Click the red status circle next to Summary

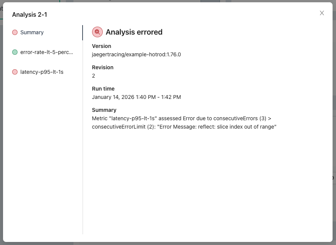click(15, 32)
